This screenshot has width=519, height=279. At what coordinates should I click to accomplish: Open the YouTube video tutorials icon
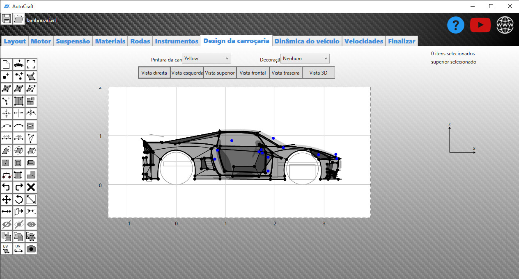point(480,25)
